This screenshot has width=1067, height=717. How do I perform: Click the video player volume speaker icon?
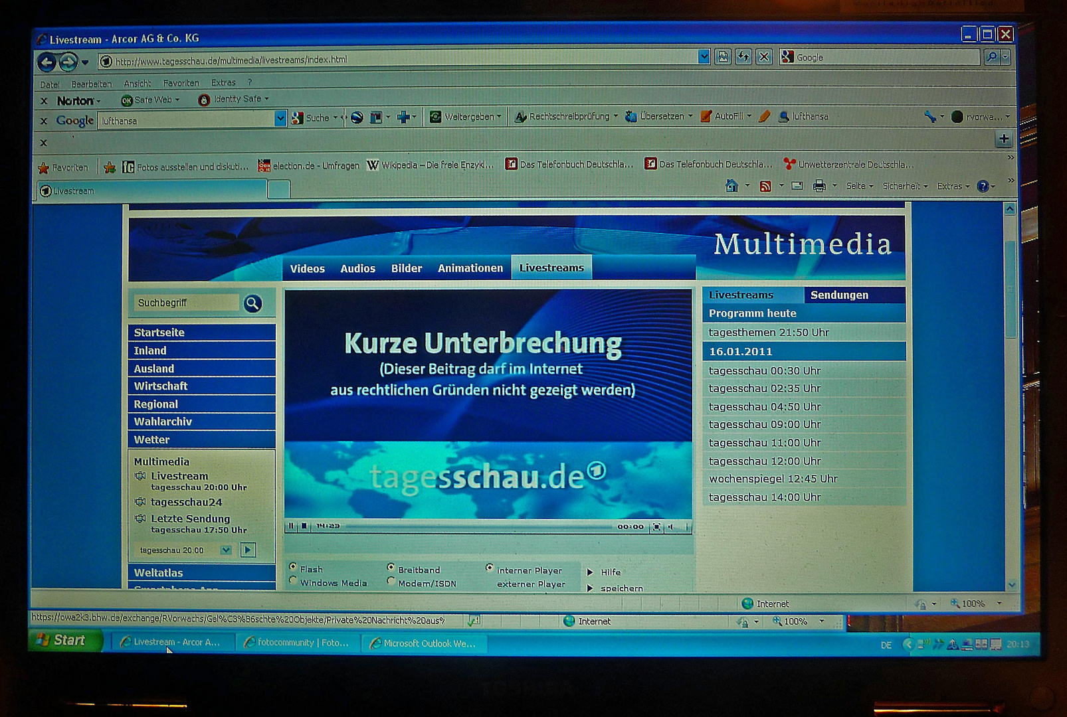671,526
